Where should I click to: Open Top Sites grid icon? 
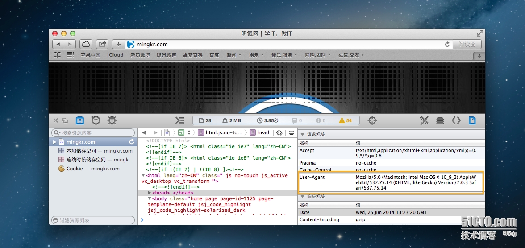(71, 55)
